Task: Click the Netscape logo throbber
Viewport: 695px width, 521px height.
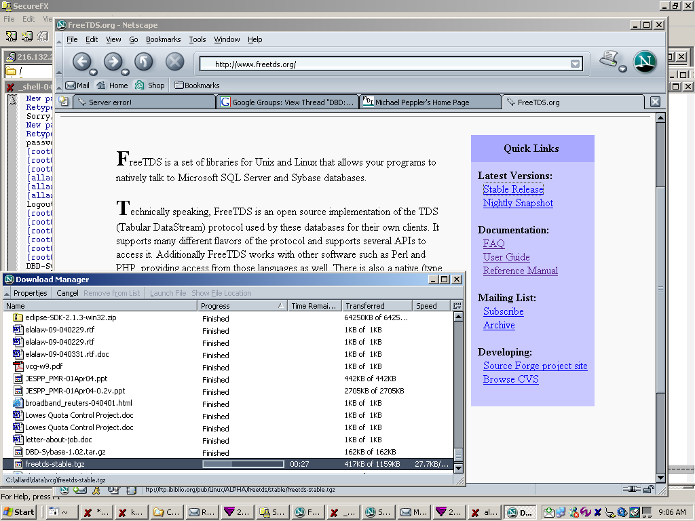Action: [x=645, y=62]
